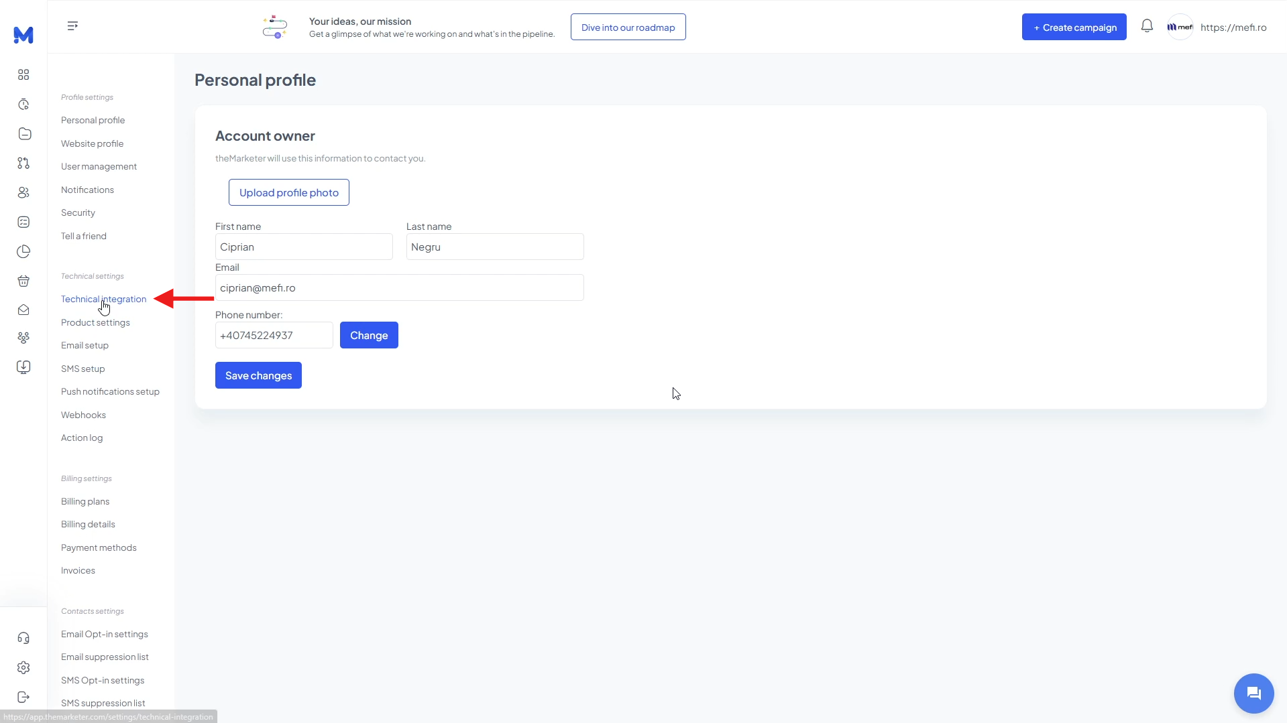Click the logout icon in sidebar
The height and width of the screenshot is (723, 1287).
[23, 697]
